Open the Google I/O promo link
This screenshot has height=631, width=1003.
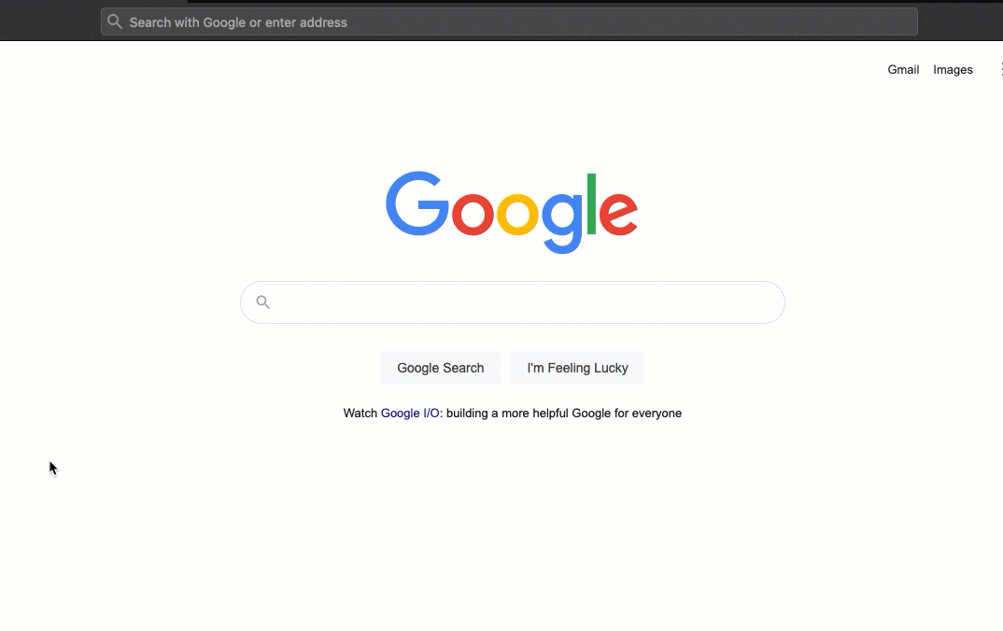[x=410, y=413]
